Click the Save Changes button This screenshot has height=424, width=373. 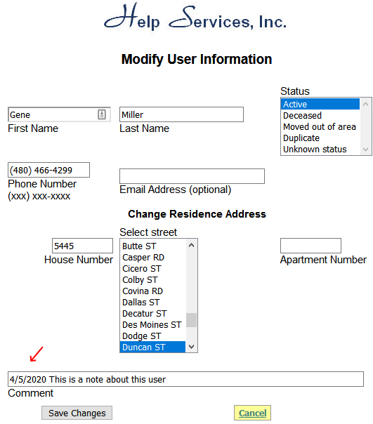77,413
